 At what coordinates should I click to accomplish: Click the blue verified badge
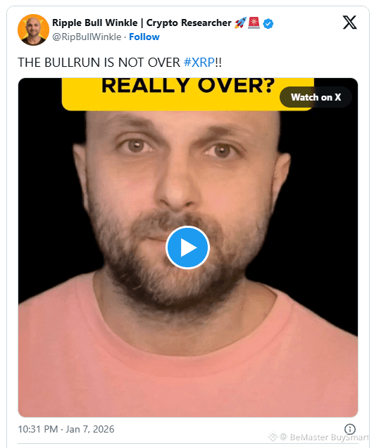(x=268, y=23)
